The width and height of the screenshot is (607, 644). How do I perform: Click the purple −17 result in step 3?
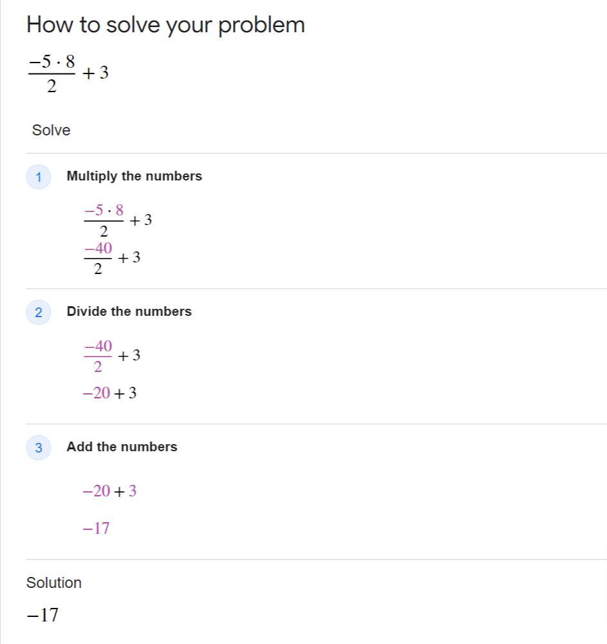coord(96,529)
